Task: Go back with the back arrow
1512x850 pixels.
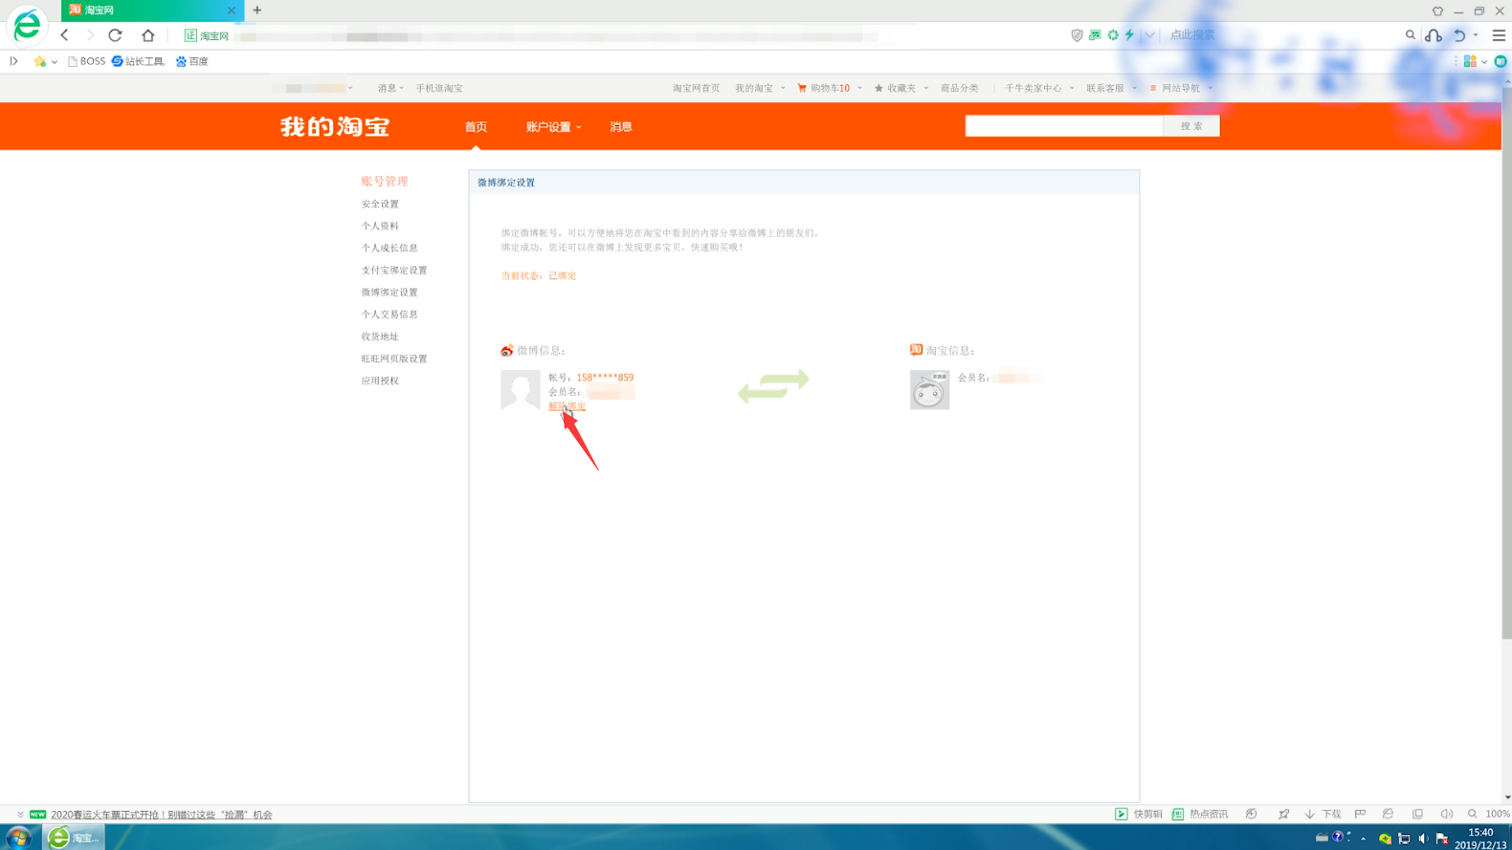Action: pos(64,35)
